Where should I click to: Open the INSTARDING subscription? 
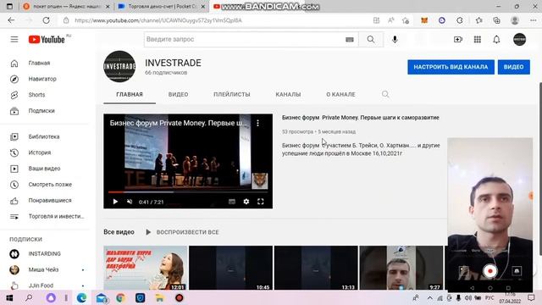pyautogui.click(x=45, y=254)
